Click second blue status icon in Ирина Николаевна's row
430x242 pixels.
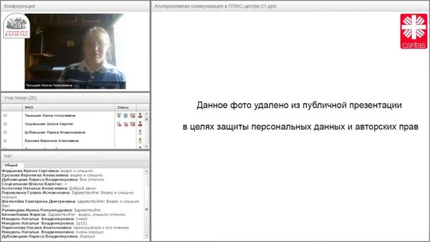126,116
